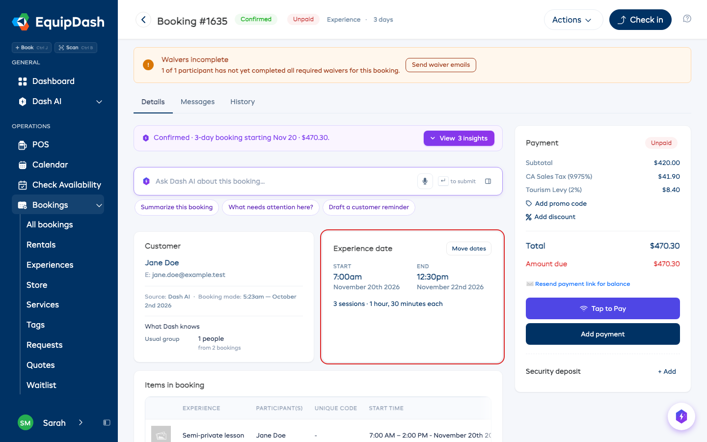This screenshot has height=442, width=707.
Task: Click the enter-to-submit key icon
Action: tap(443, 181)
